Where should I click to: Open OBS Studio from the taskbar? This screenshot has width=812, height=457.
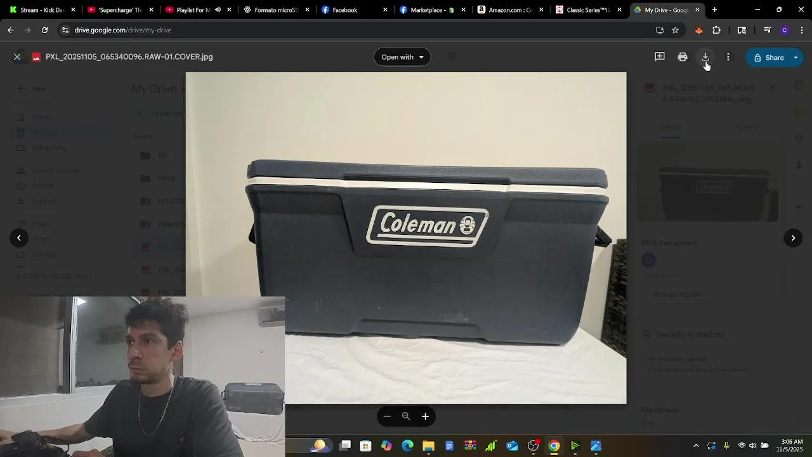[533, 446]
